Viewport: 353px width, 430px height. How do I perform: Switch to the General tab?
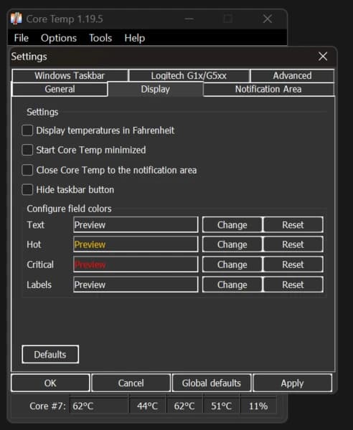point(60,89)
